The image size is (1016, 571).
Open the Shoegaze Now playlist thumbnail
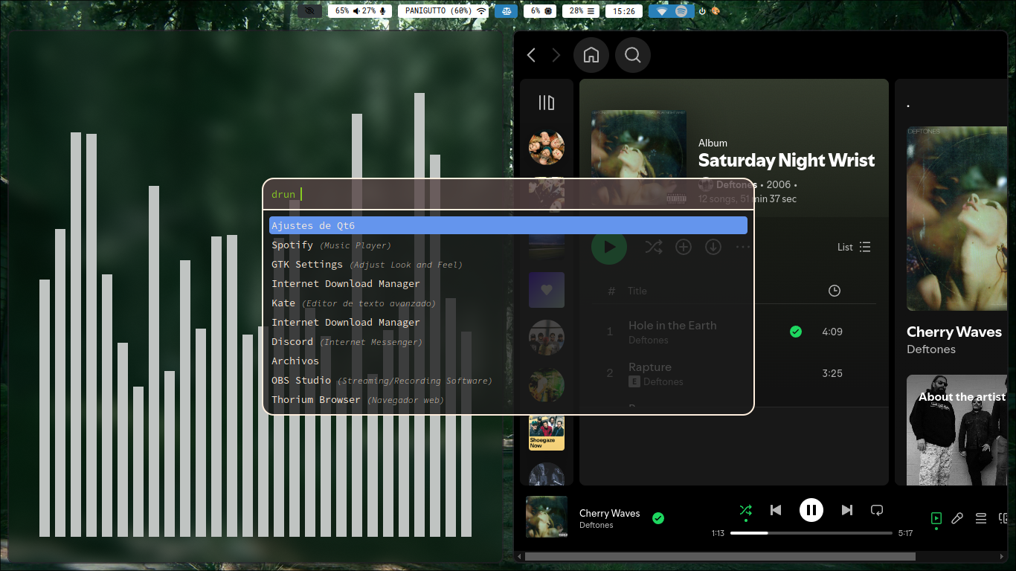(x=547, y=433)
